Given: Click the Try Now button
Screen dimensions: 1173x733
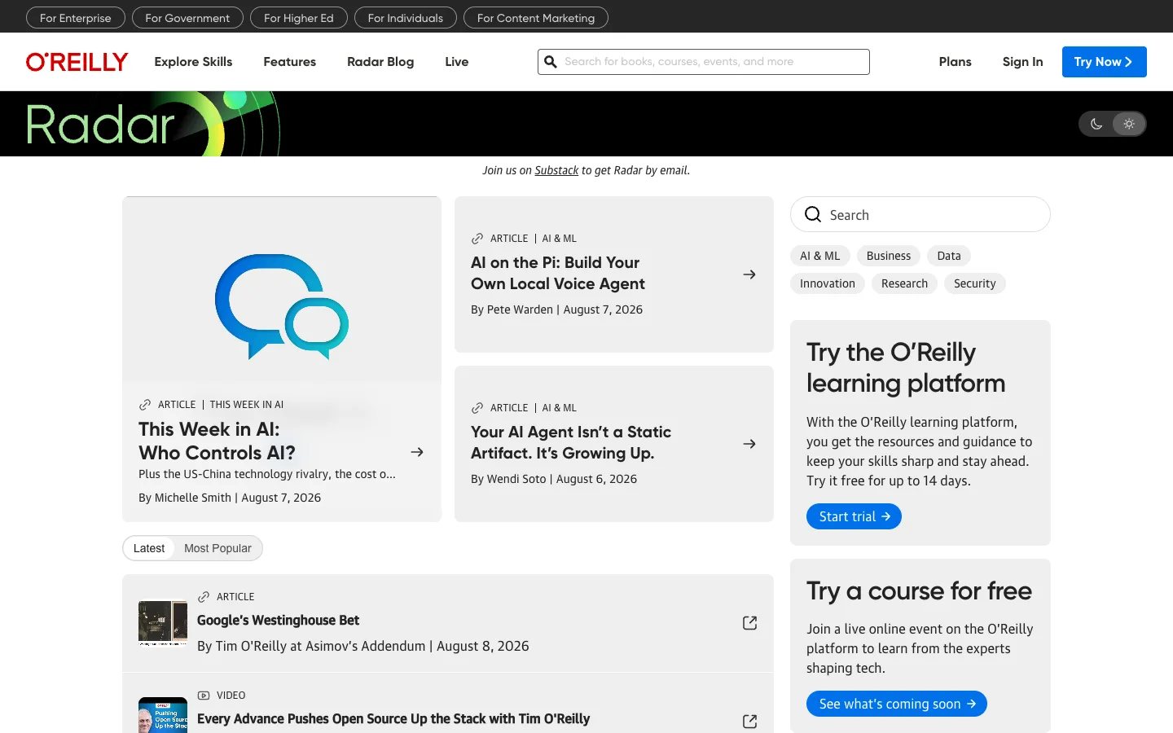Looking at the screenshot, I should point(1104,62).
